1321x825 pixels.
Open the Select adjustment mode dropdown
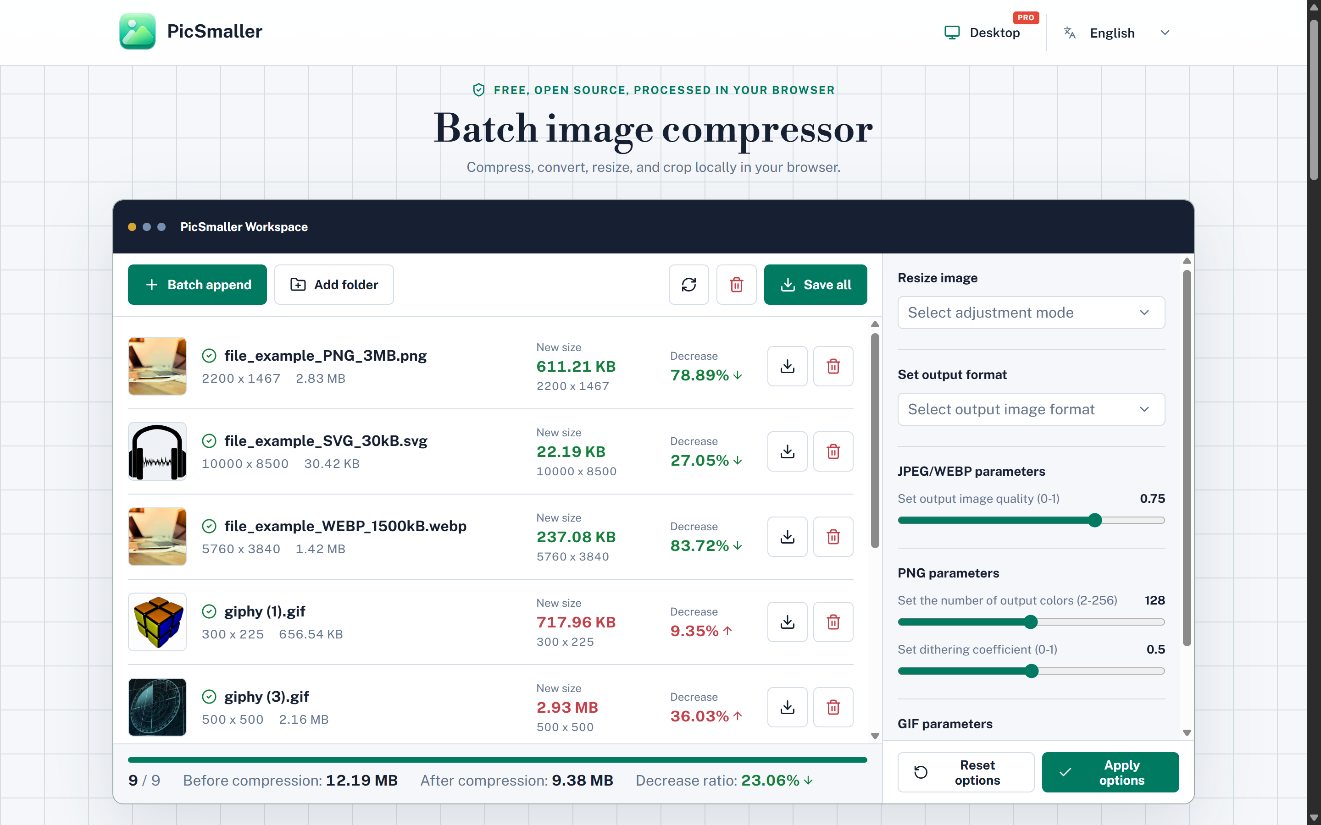coord(1031,313)
